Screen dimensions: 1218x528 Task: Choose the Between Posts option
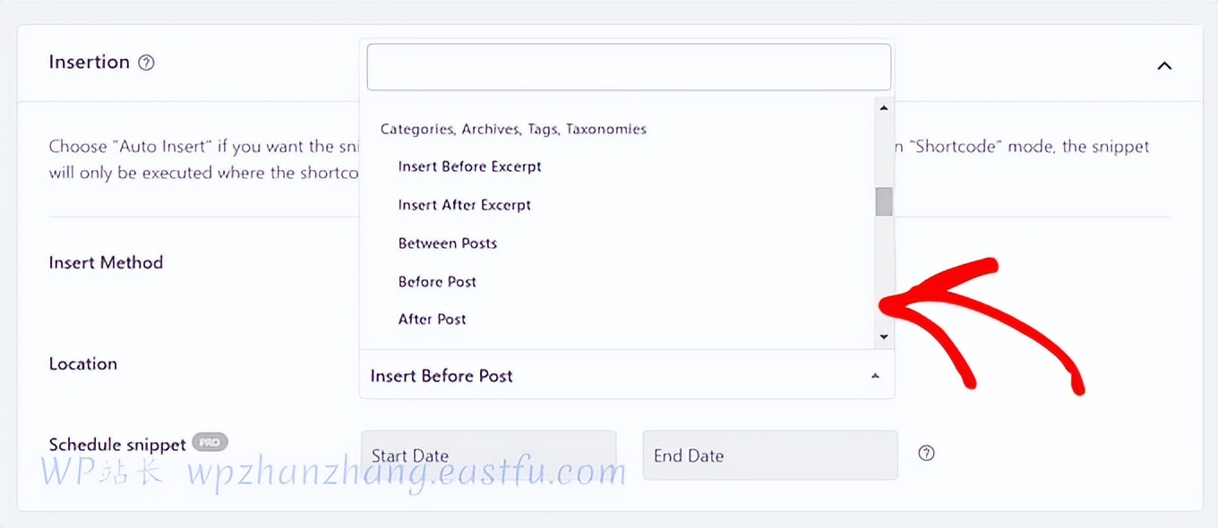point(448,243)
